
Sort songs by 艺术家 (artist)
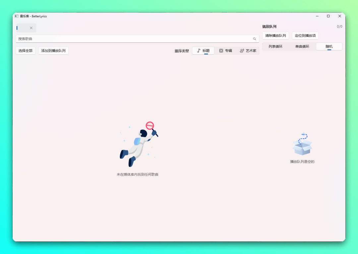click(248, 51)
